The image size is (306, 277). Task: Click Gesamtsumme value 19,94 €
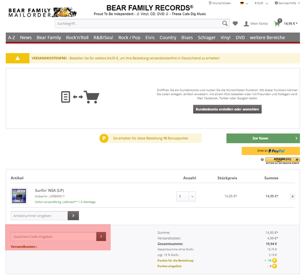(x=271, y=244)
